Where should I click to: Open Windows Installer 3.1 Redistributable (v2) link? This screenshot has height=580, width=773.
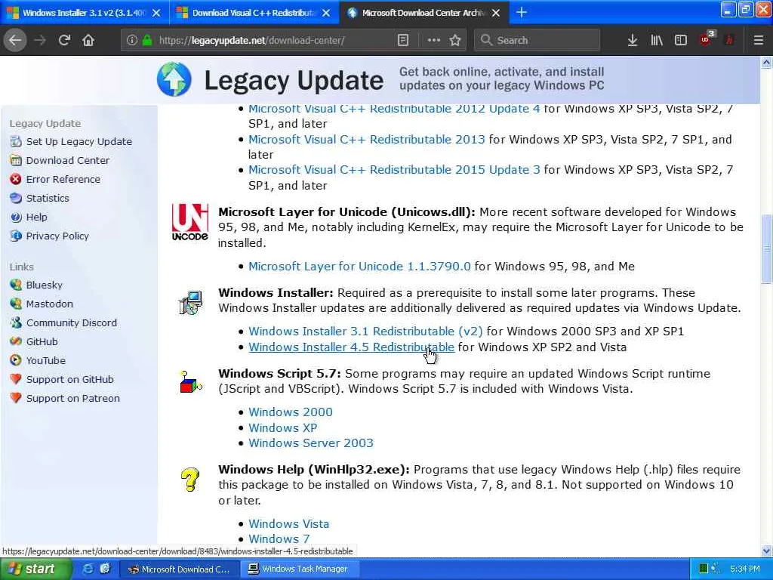tap(365, 332)
